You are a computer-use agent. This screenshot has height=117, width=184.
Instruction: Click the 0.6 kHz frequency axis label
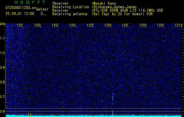(3, 111)
